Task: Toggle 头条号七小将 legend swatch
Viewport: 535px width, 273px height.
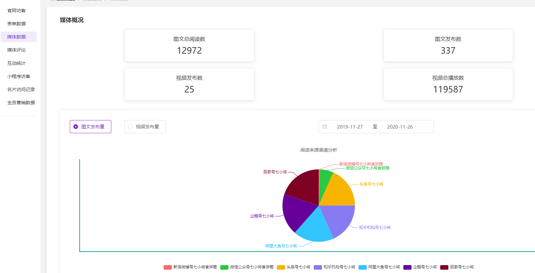Action: [281, 267]
